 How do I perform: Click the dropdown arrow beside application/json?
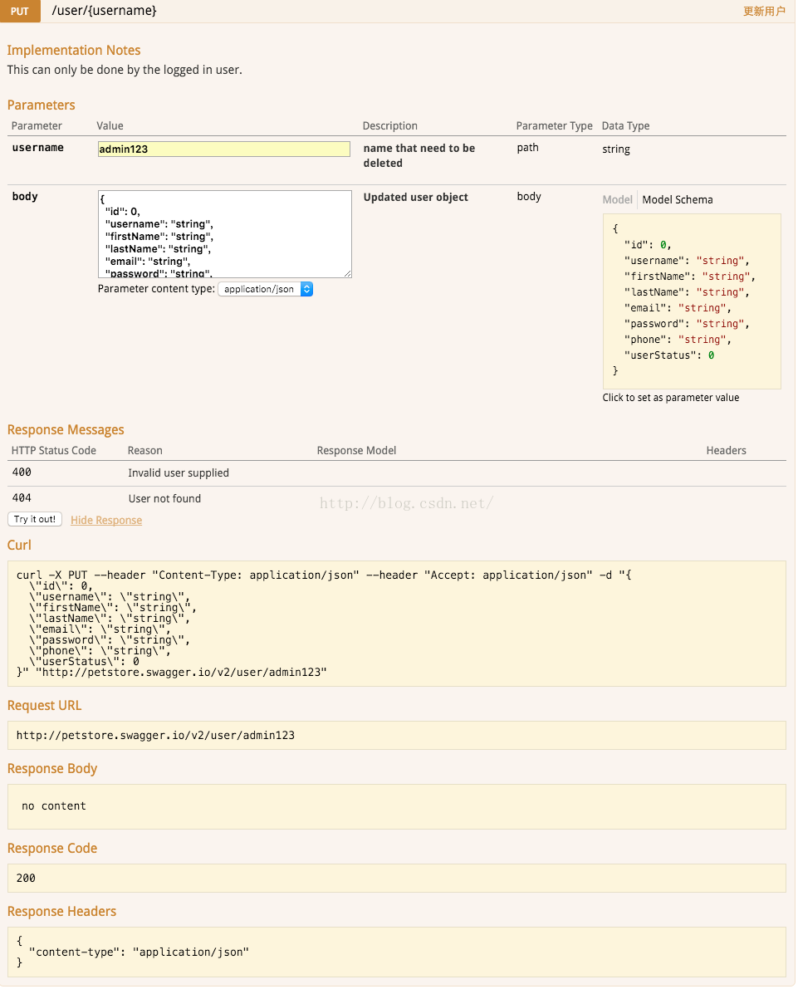(306, 289)
